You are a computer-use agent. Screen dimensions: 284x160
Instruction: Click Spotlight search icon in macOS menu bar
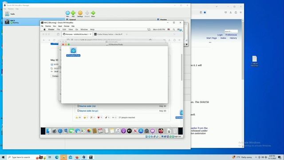[x=174, y=29]
